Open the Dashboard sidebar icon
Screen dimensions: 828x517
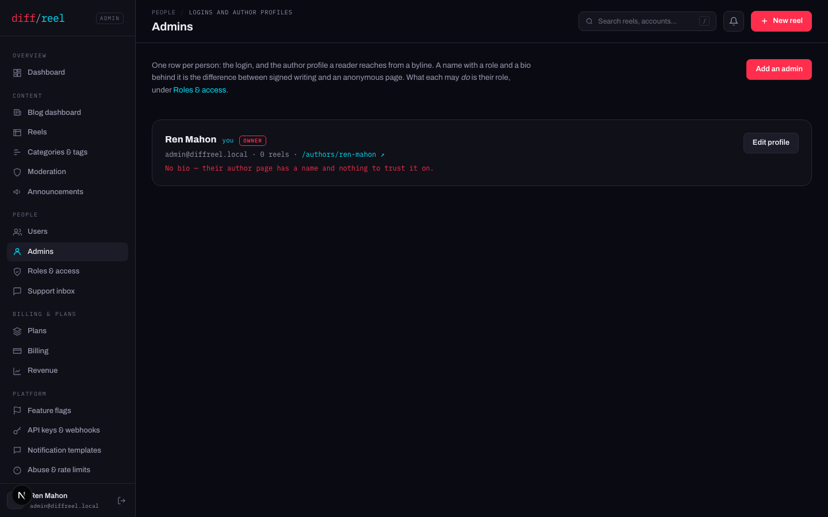17,73
